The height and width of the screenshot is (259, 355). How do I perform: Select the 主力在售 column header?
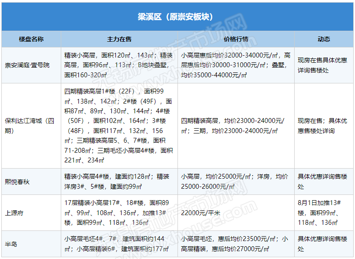[x=119, y=39]
